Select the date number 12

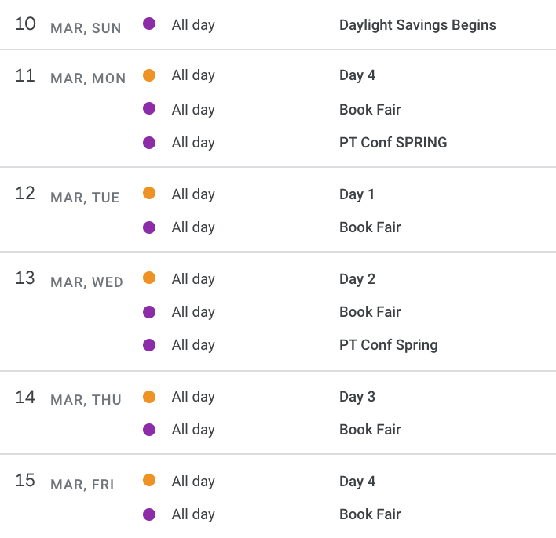click(x=25, y=193)
